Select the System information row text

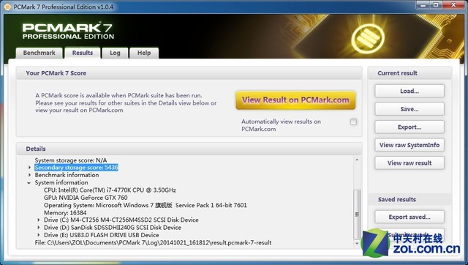click(x=61, y=182)
